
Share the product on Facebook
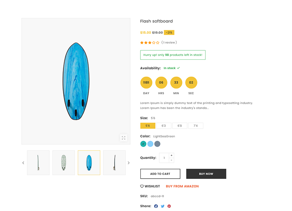[x=156, y=206]
